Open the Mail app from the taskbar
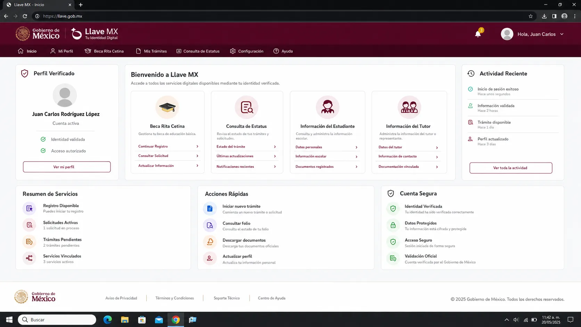Viewport: 581px width, 327px height. tap(159, 319)
